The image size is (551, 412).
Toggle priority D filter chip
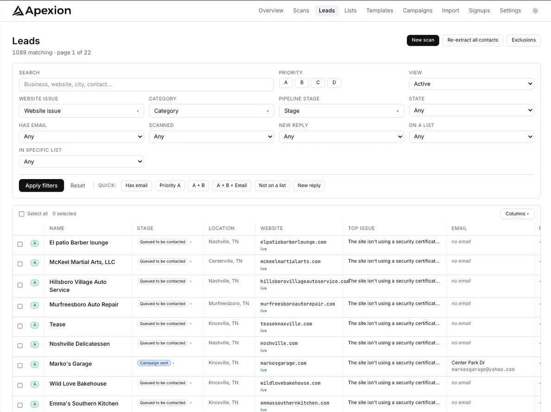tap(334, 82)
